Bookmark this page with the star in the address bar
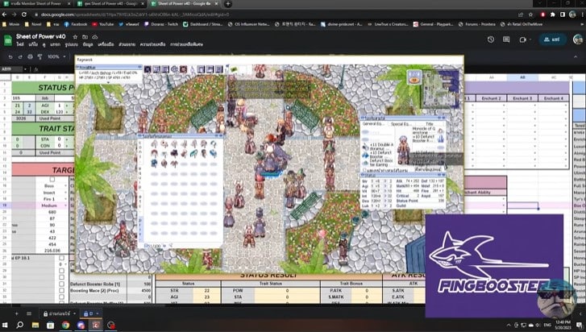Screen dimensions: 586x332 (530, 15)
